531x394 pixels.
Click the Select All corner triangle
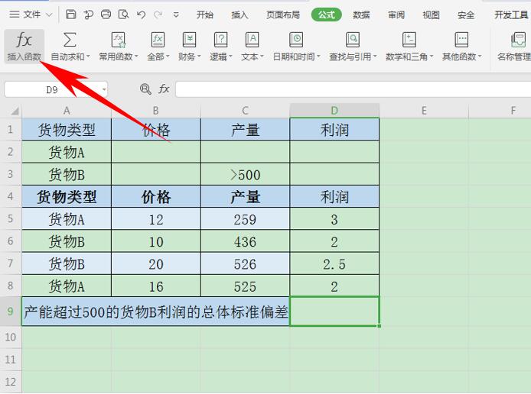[15, 111]
